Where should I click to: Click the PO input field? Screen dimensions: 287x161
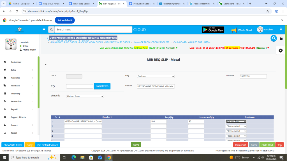(79, 87)
